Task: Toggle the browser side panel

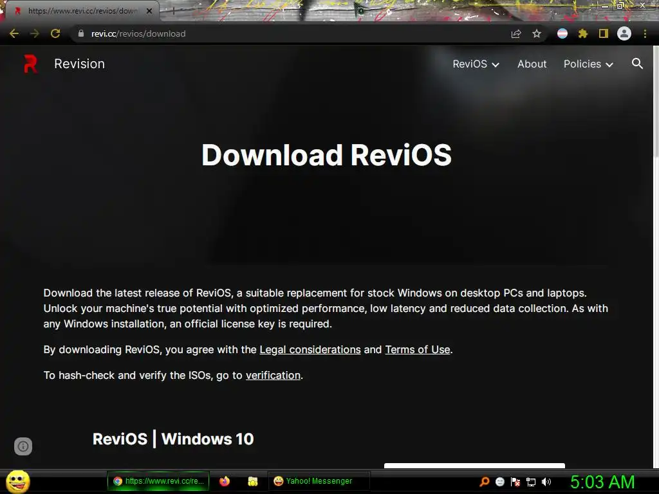Action: click(604, 33)
